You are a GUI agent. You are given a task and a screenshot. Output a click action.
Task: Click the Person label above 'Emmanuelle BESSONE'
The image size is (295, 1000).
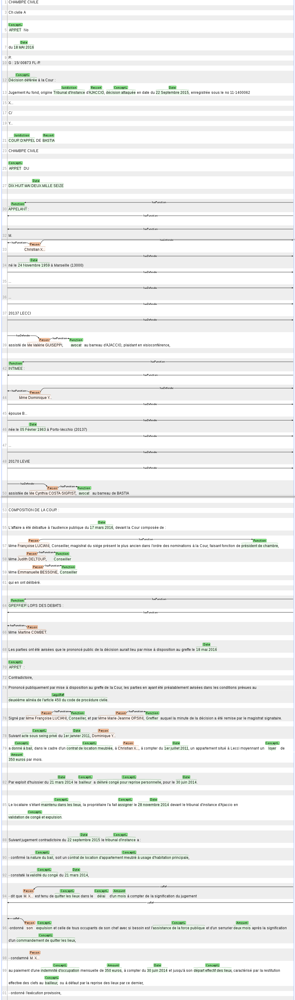click(38, 567)
